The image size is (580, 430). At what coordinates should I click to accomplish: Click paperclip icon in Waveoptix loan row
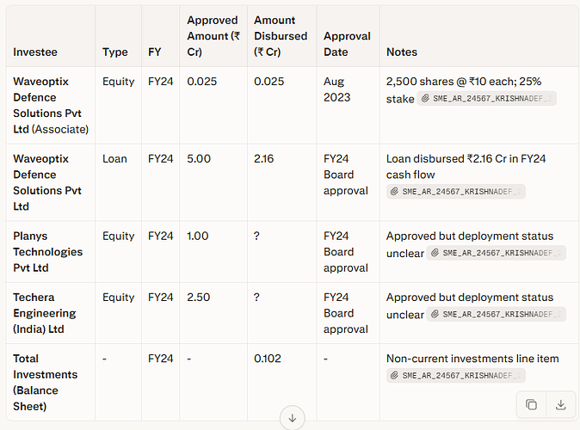tap(394, 192)
